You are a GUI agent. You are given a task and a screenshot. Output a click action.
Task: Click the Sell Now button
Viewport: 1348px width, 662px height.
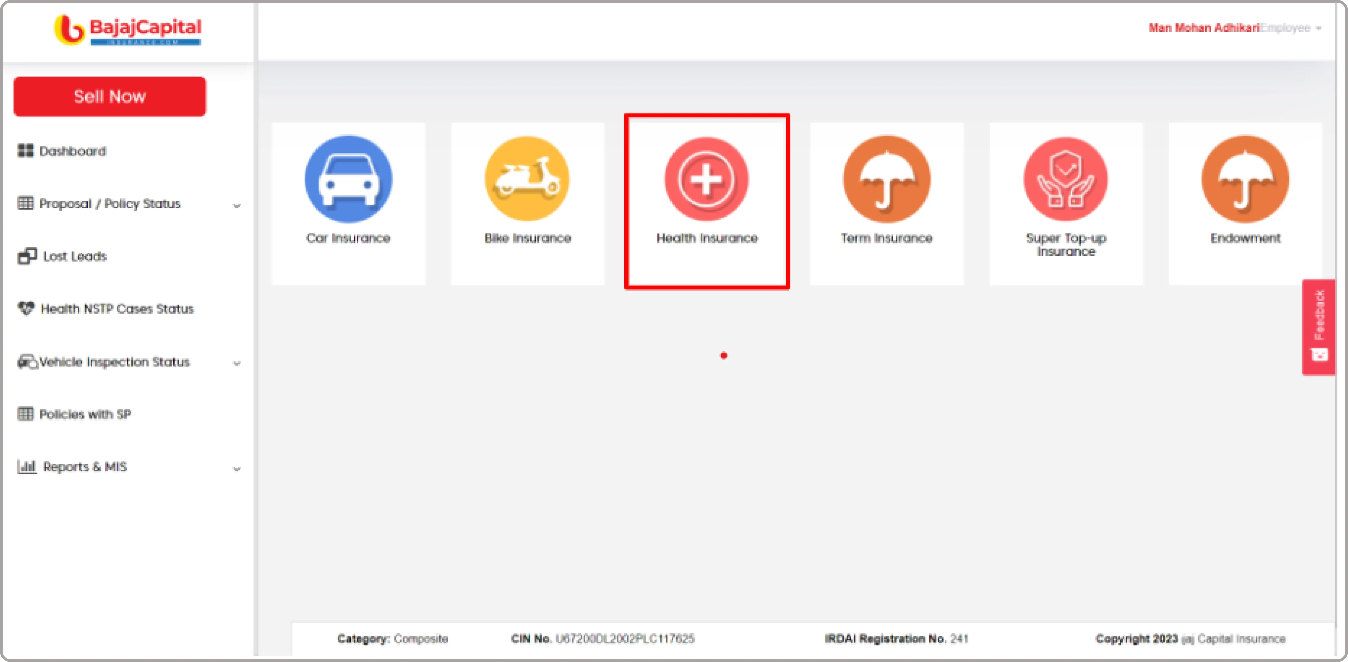click(x=110, y=96)
